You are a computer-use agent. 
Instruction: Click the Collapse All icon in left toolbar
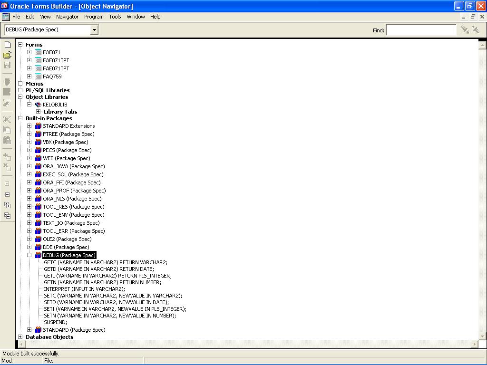point(7,215)
